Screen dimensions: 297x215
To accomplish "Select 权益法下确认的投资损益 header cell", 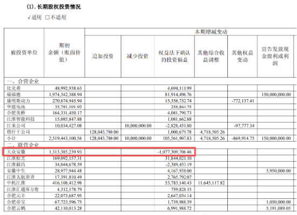I will 174,56.
